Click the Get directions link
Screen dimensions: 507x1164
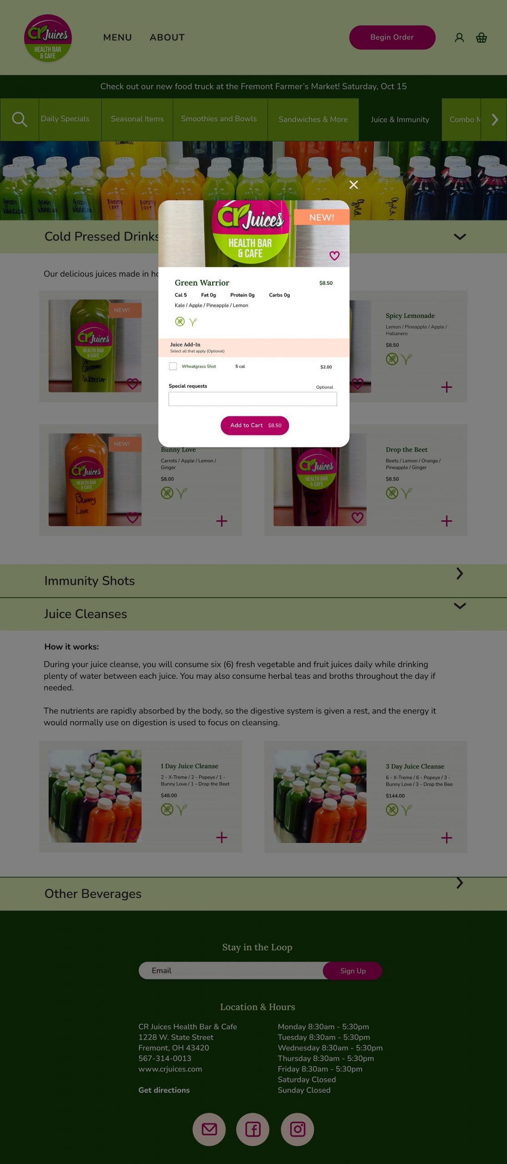(x=164, y=1090)
